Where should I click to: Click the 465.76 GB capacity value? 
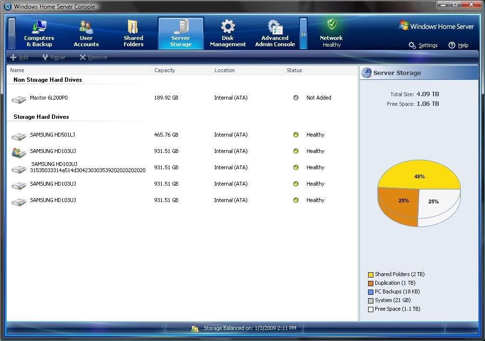tap(166, 135)
